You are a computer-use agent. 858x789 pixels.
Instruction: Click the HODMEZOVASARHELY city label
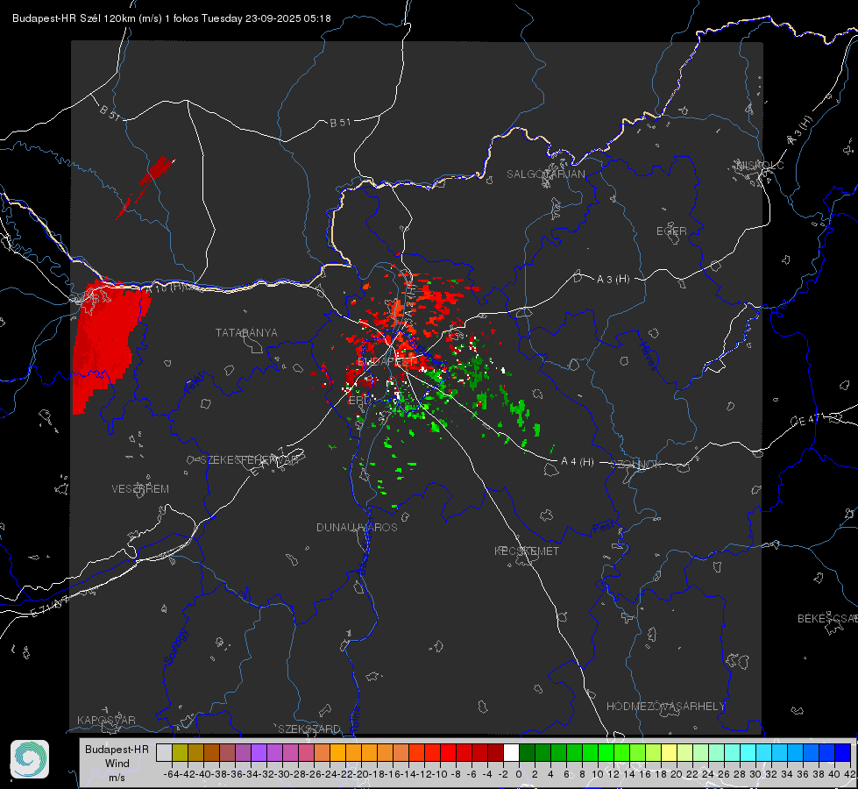[665, 707]
